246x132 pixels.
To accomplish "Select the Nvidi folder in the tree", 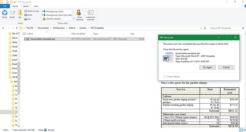I will tap(13, 46).
